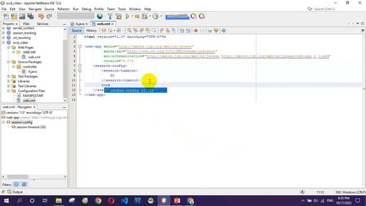This screenshot has width=366, height=206.
Task: Click the Profile Project toolbar icon
Action: [x=145, y=17]
